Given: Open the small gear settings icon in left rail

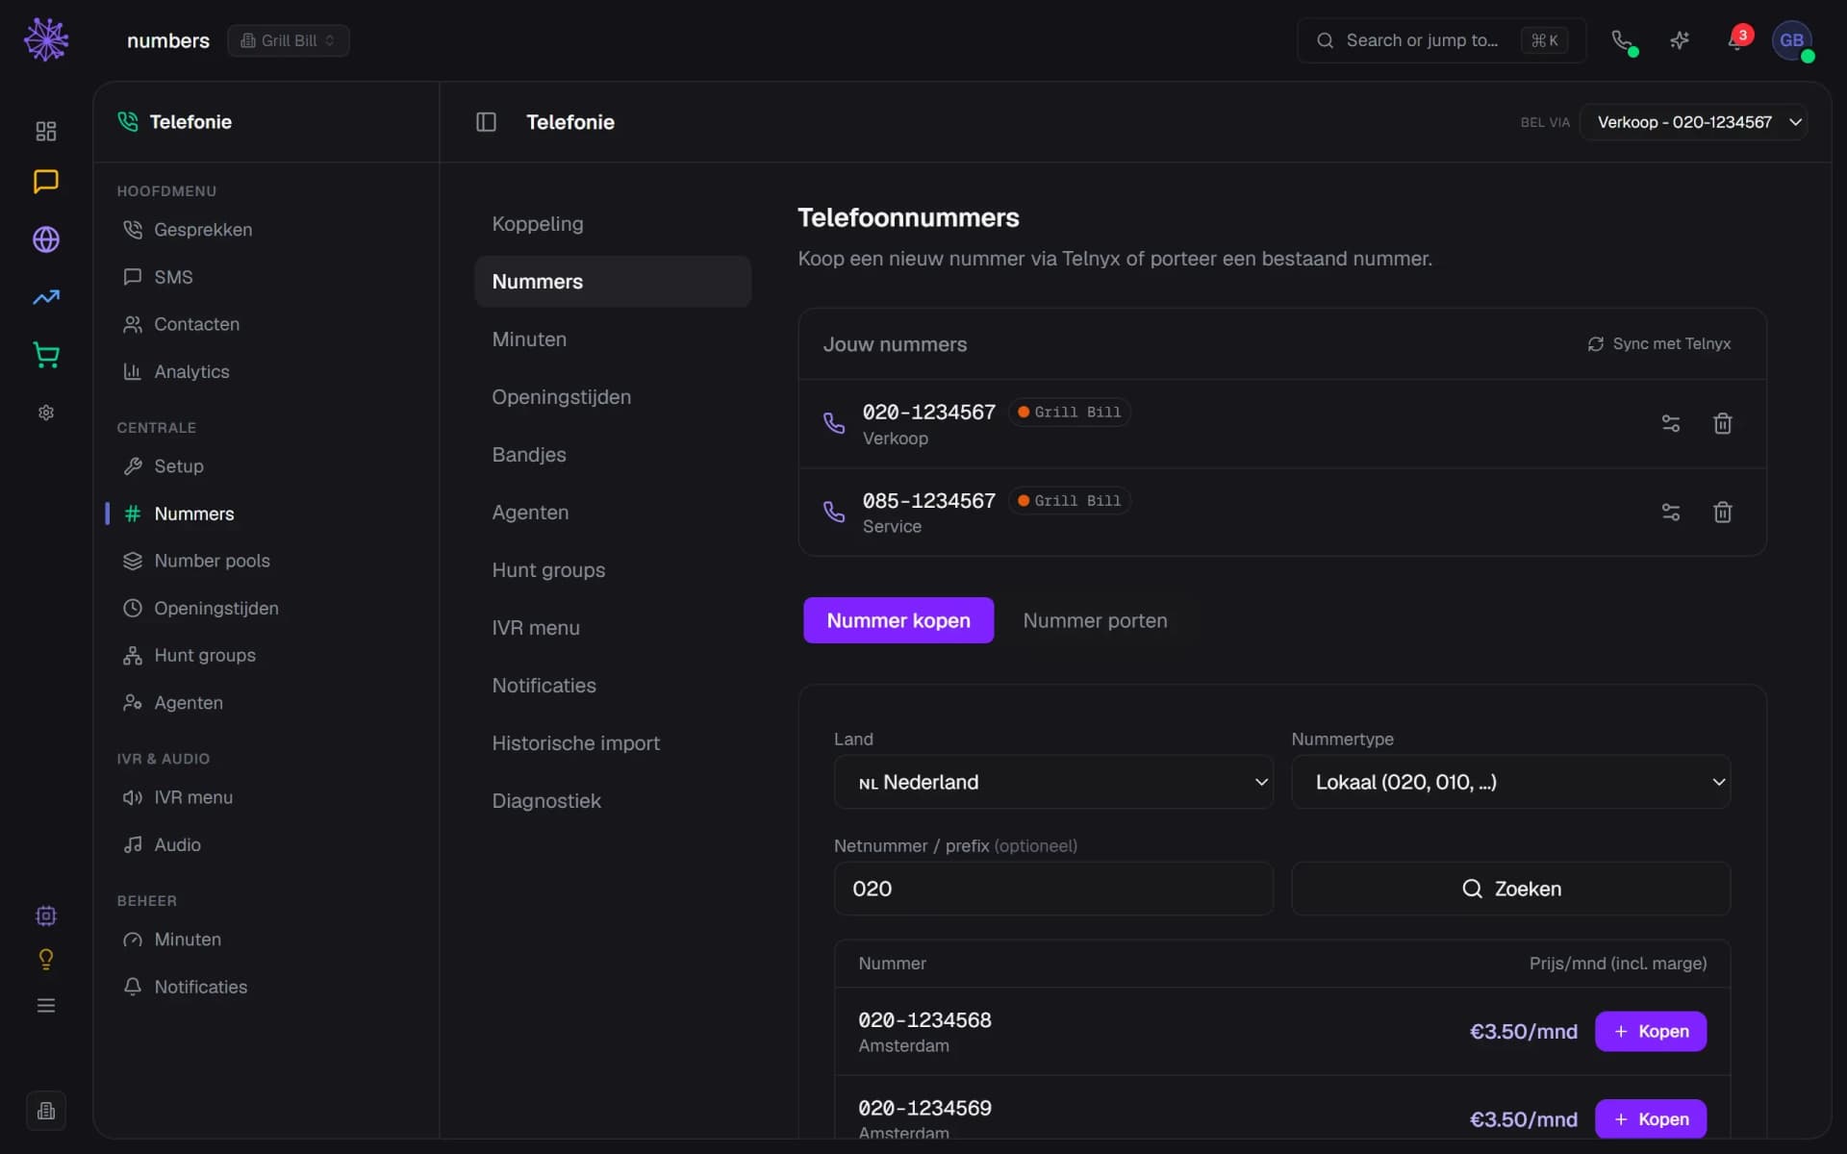Looking at the screenshot, I should pyautogui.click(x=46, y=413).
